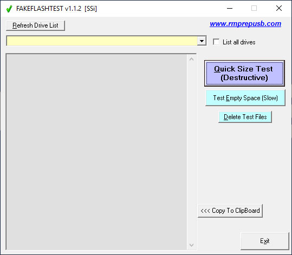Screen dimensions: 292x255
Task: Click Refresh Drive List button
Action: [35, 25]
